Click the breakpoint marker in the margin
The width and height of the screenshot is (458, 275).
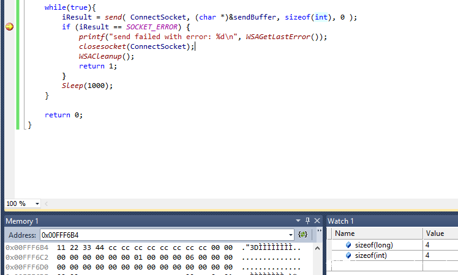click(x=9, y=27)
